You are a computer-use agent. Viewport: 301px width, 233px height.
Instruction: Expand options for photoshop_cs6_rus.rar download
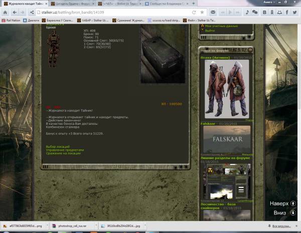(x=96, y=225)
